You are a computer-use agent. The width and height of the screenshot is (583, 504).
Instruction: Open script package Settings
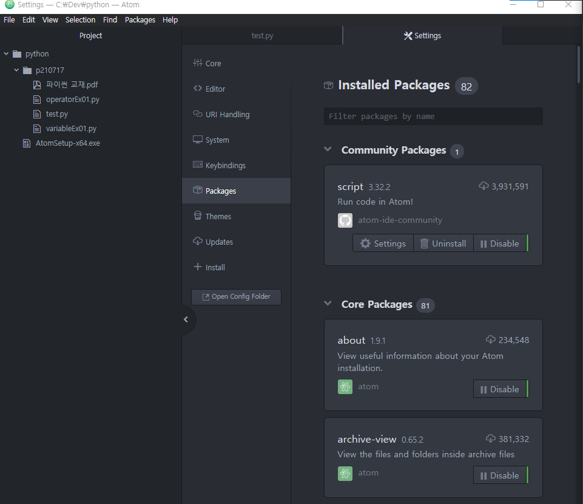(x=383, y=243)
